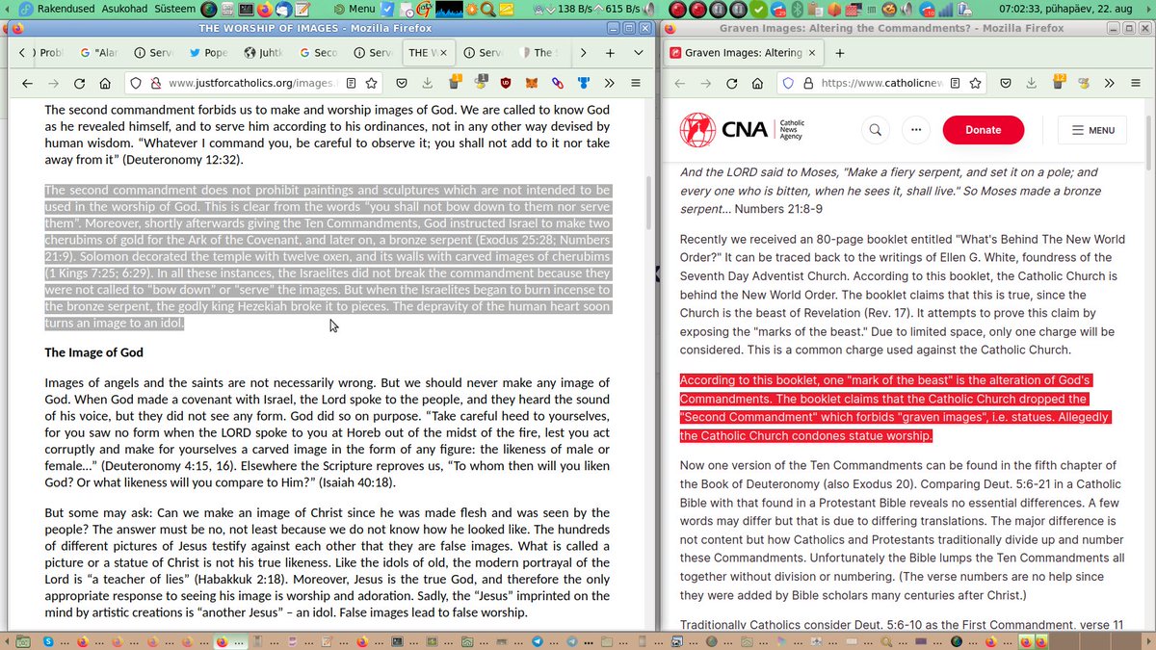The image size is (1156, 650).
Task: Open downloads panel in left Firefox window
Action: click(x=428, y=83)
